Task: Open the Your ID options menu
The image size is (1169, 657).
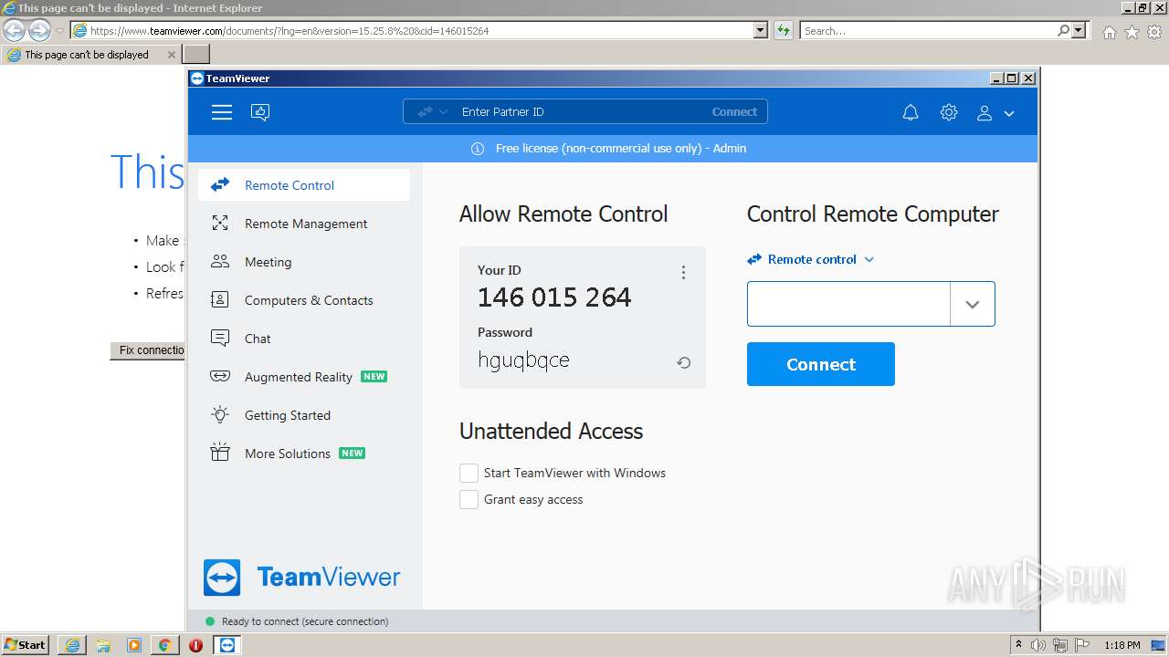Action: coord(683,272)
